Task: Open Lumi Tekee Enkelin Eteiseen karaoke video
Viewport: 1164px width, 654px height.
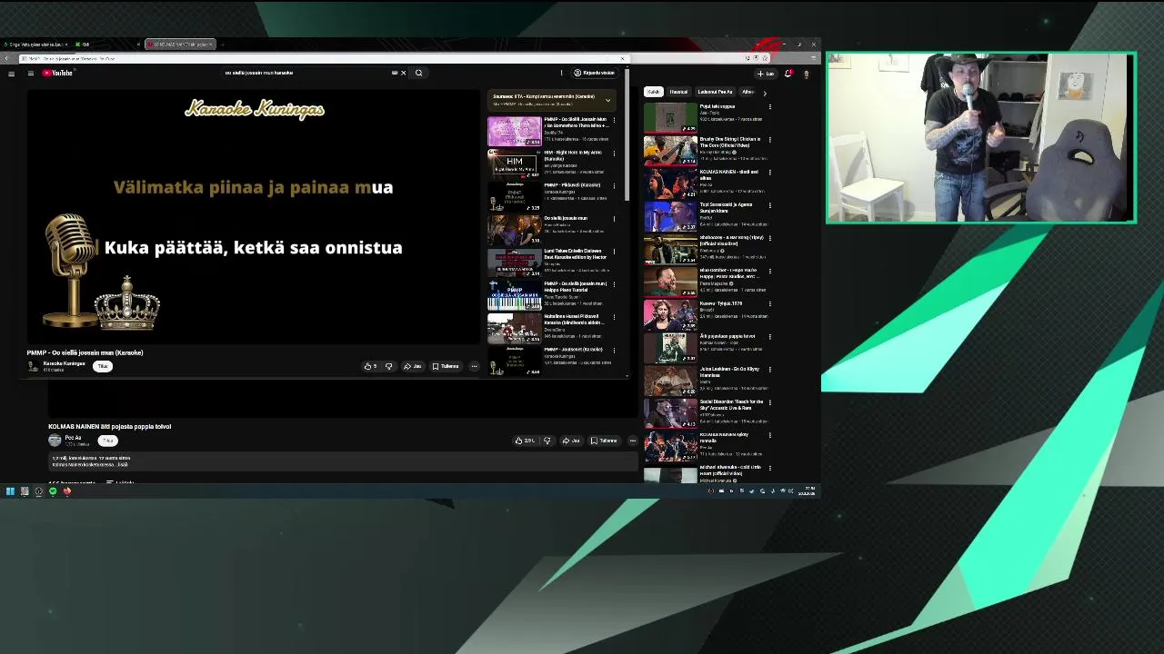Action: pos(575,254)
